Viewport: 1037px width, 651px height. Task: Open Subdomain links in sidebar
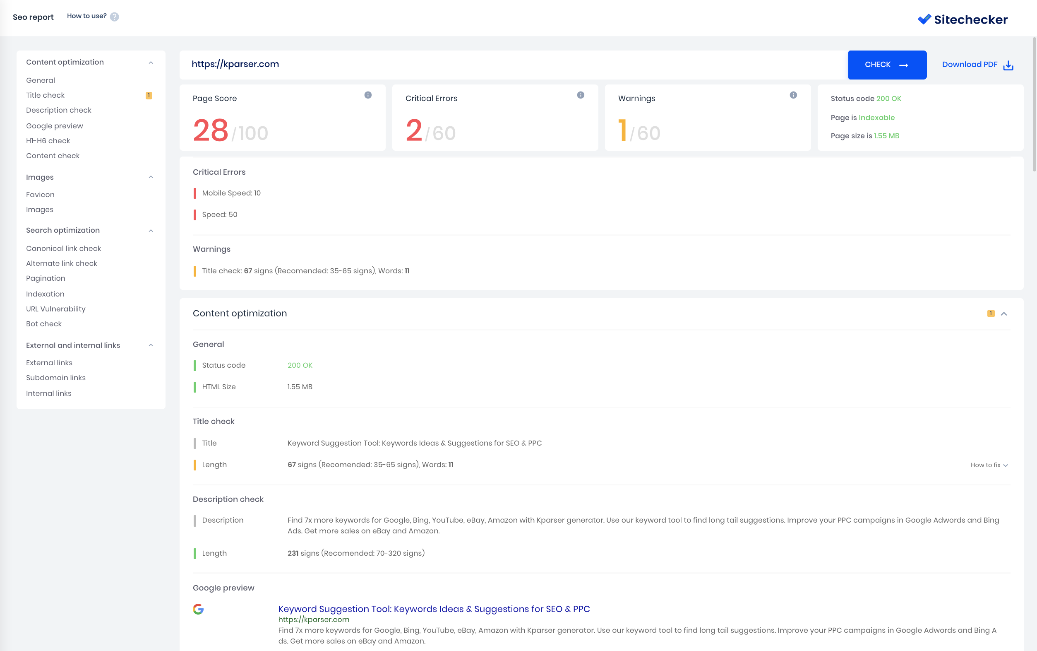55,378
